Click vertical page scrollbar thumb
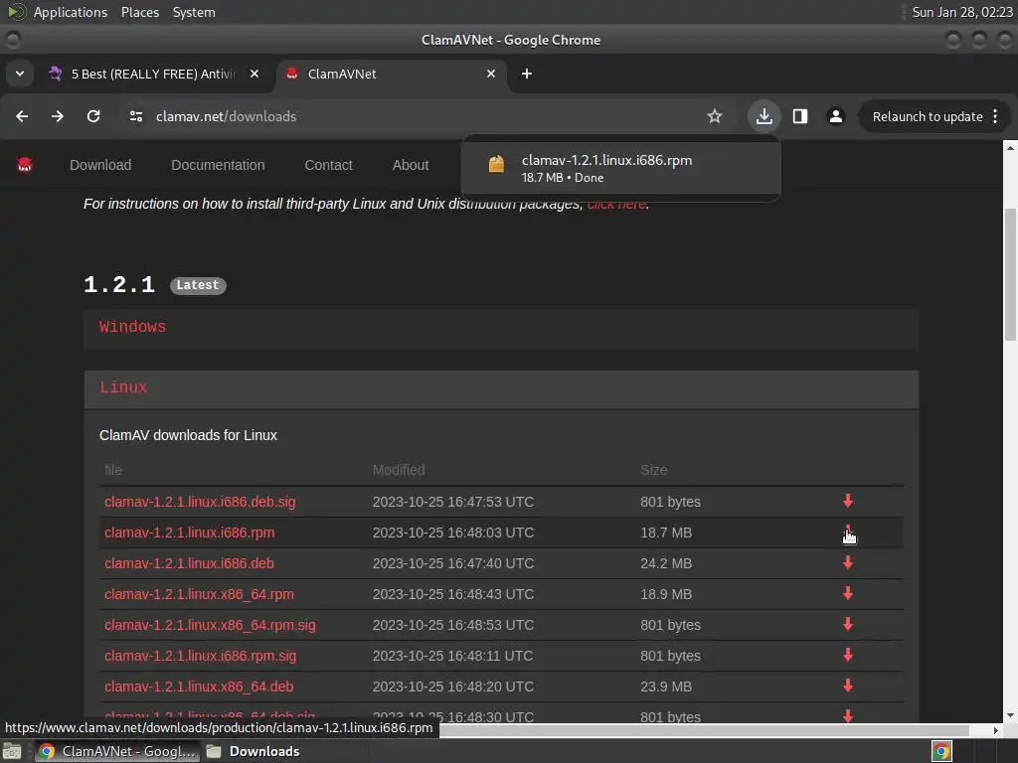This screenshot has height=763, width=1018. click(x=1010, y=274)
